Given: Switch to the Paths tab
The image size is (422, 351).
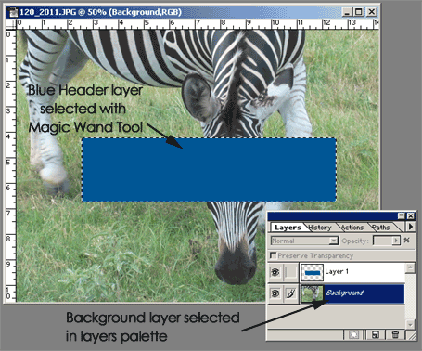Looking at the screenshot, I should tap(381, 227).
